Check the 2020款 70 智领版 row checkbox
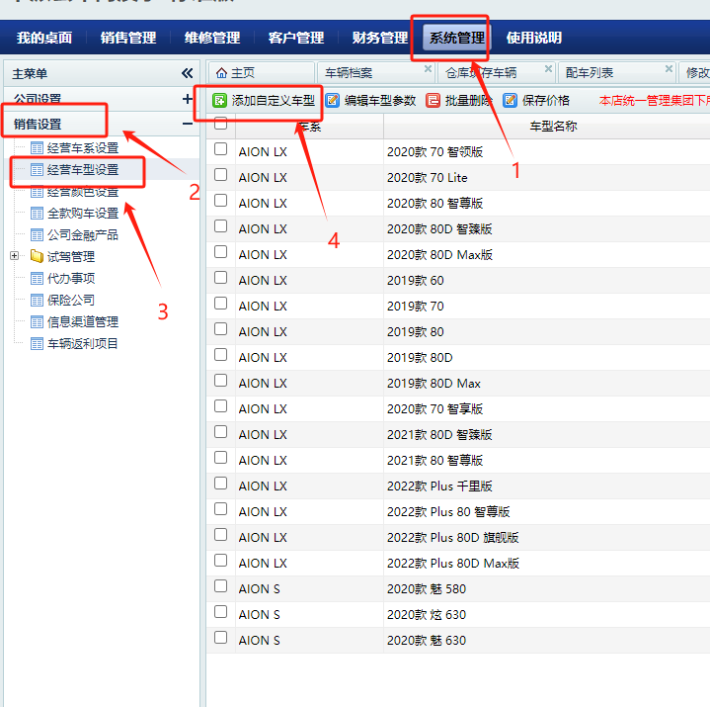Screen dimensions: 710x707 pyautogui.click(x=221, y=150)
